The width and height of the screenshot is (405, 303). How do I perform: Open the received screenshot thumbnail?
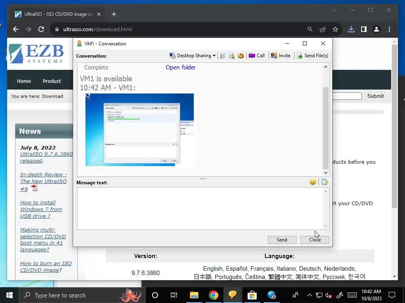[140, 130]
